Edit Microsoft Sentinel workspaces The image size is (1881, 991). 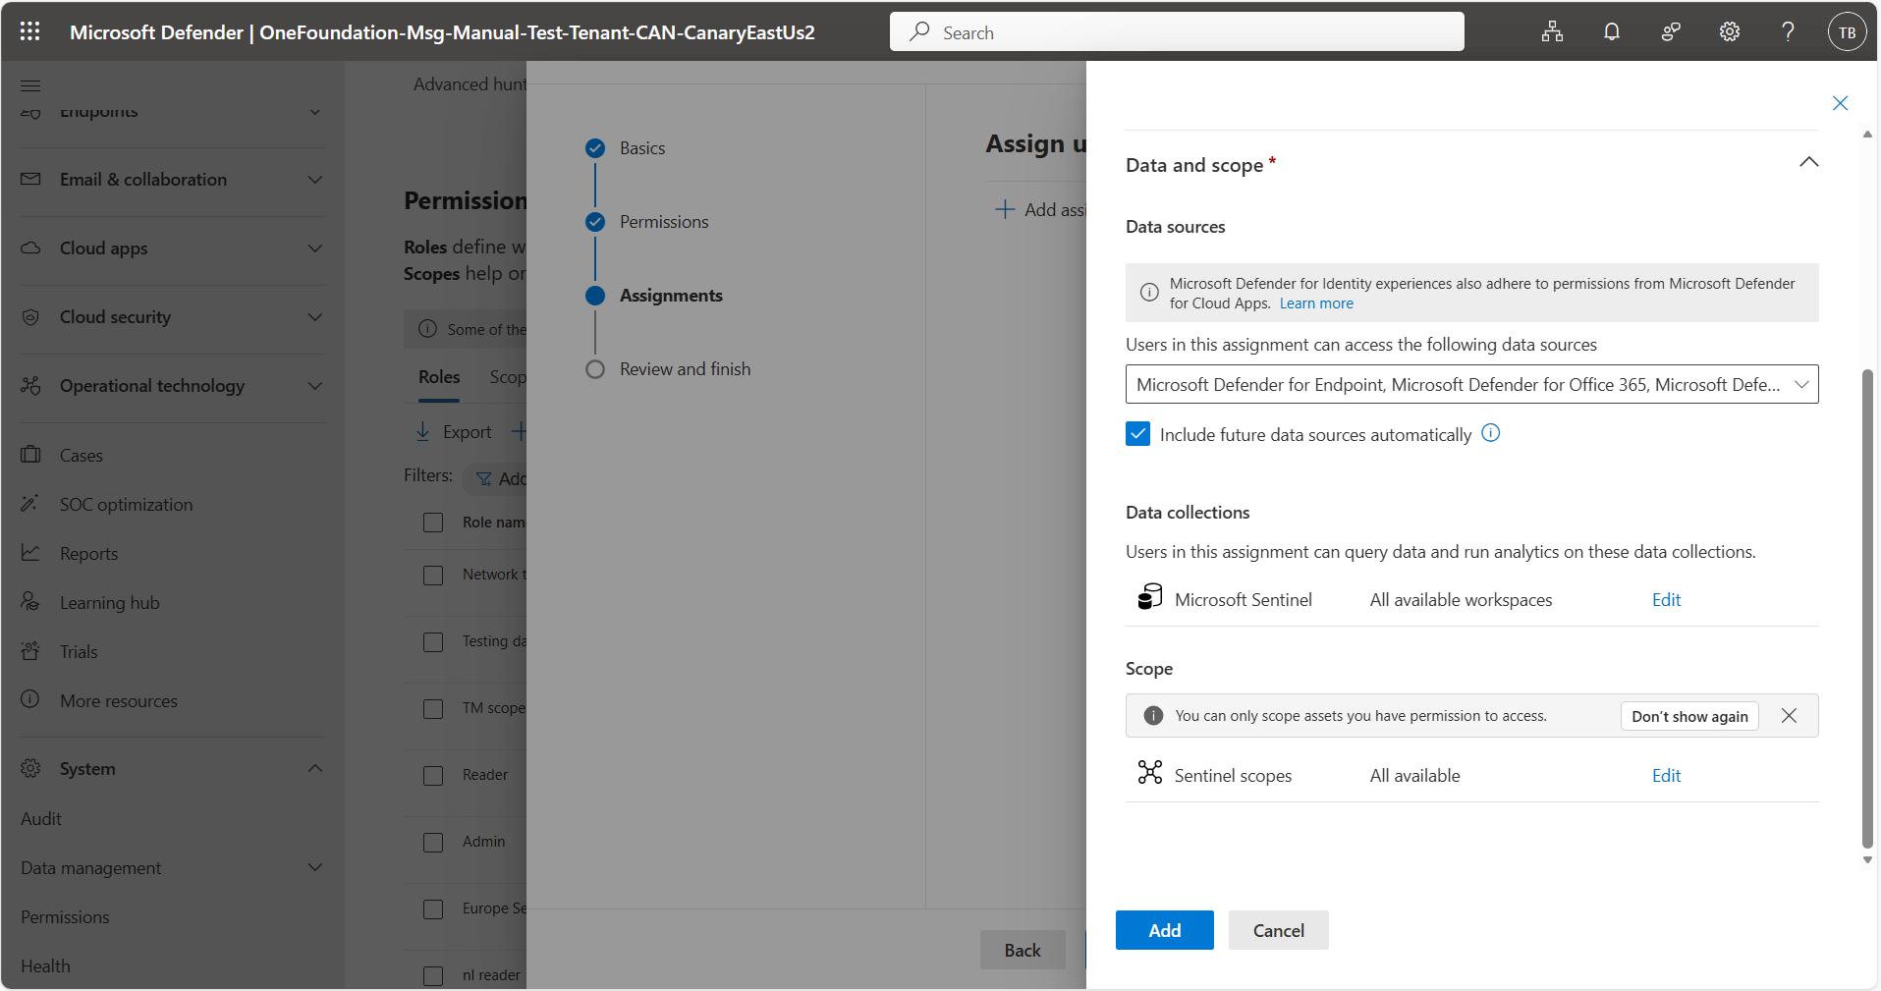tap(1666, 599)
